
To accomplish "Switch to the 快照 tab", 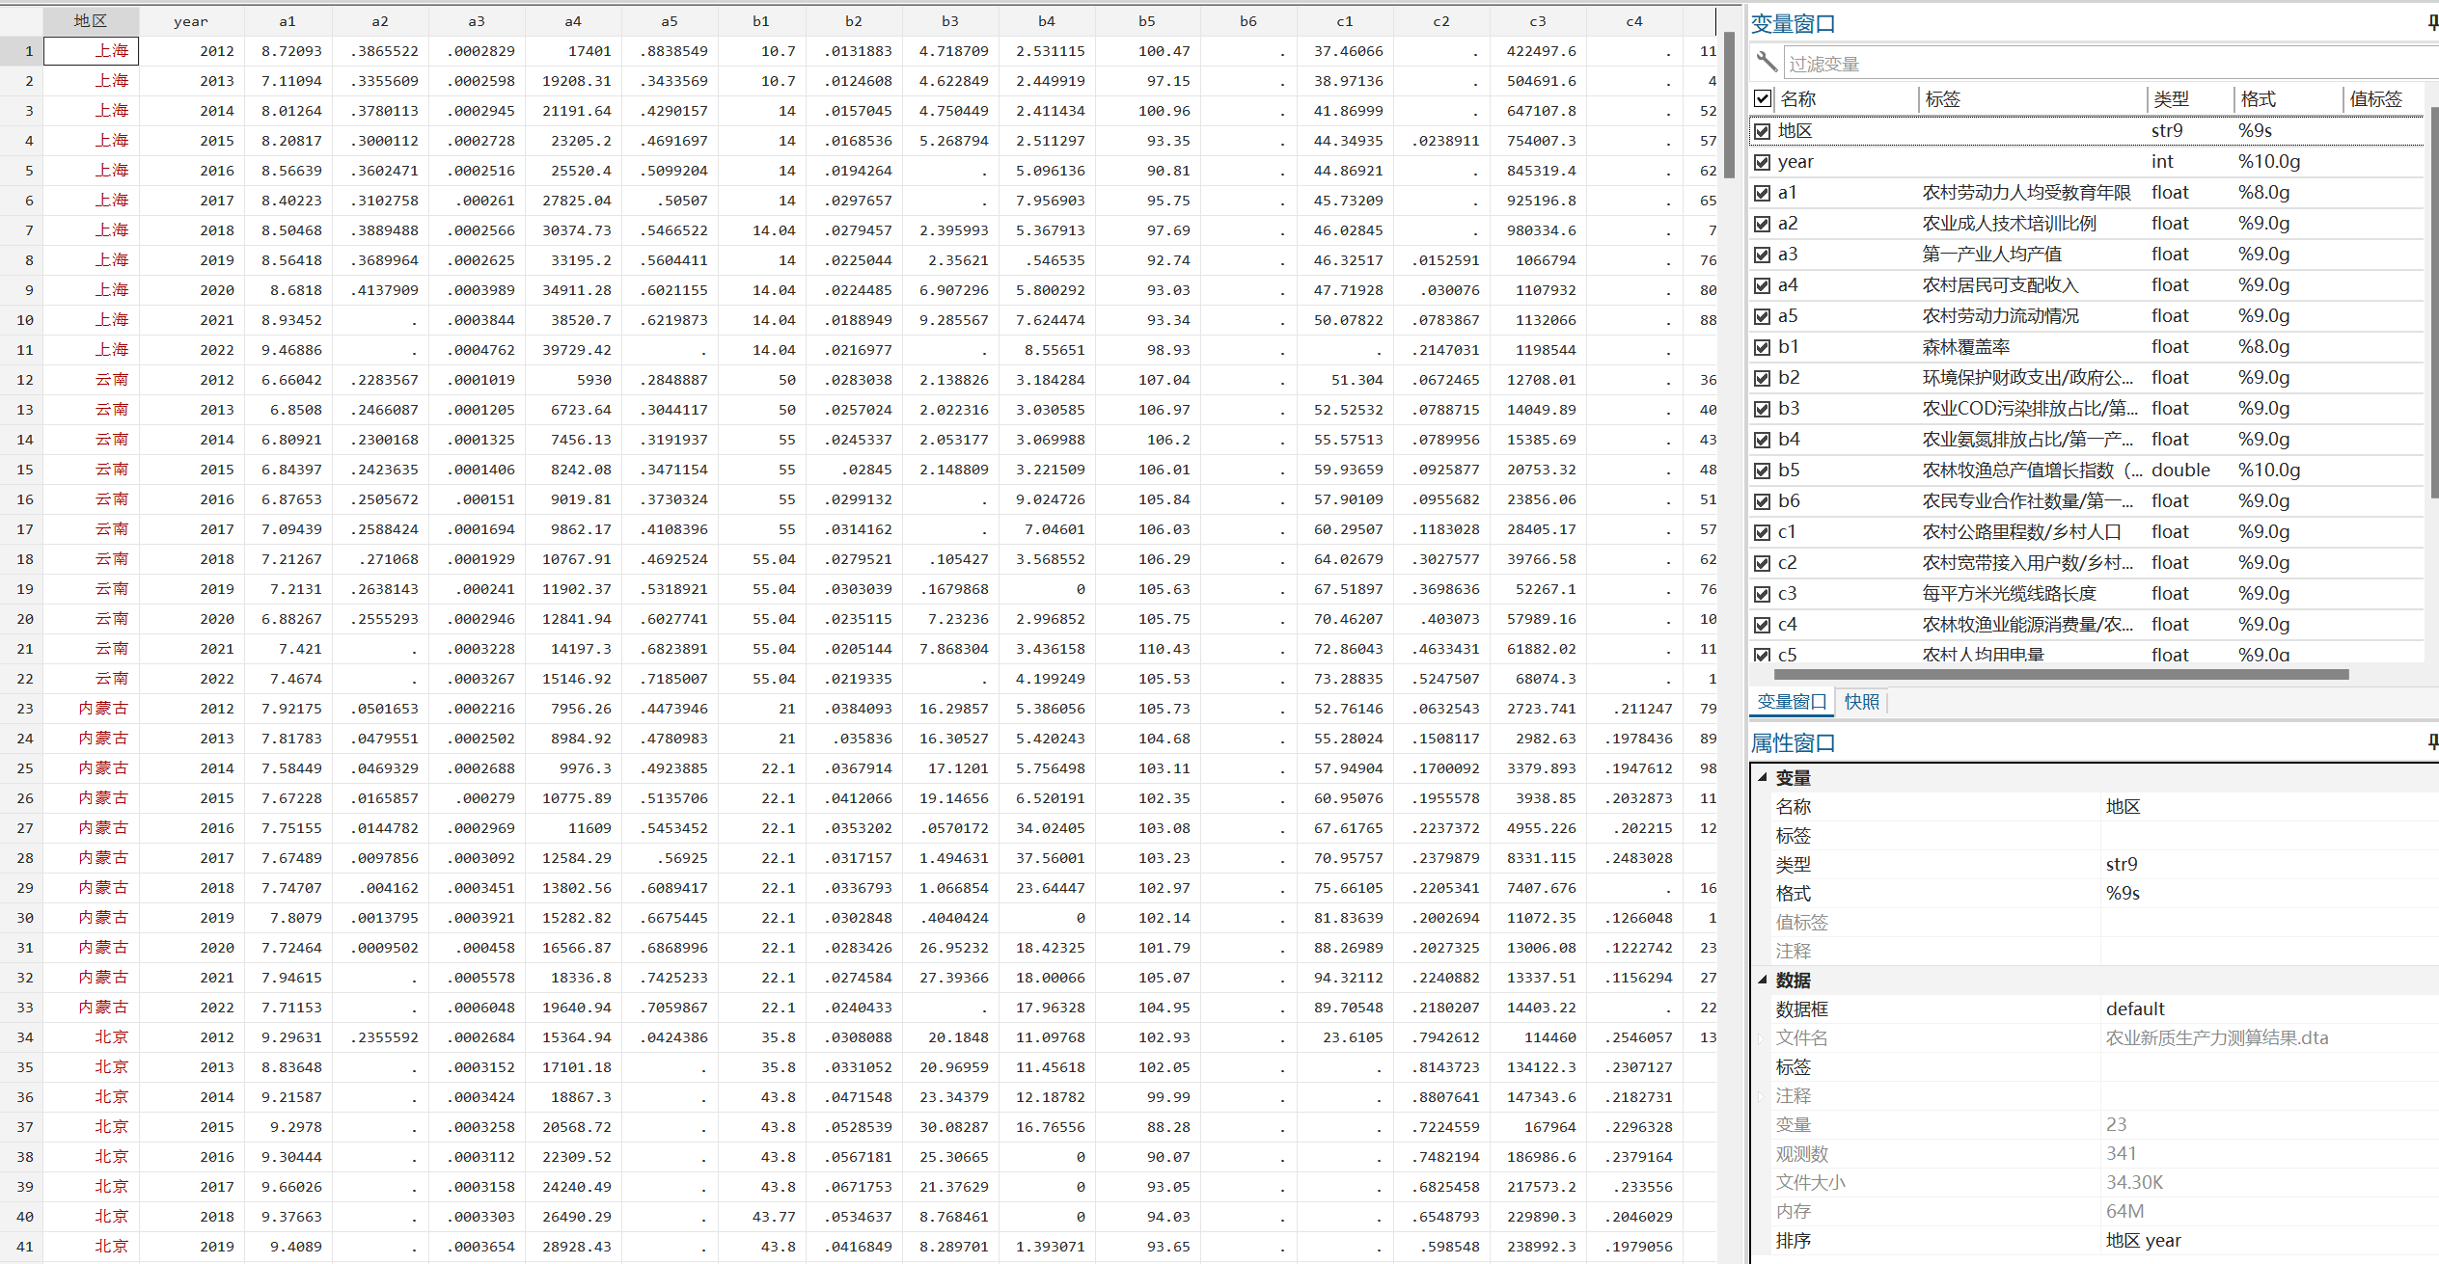I will pyautogui.click(x=1861, y=702).
